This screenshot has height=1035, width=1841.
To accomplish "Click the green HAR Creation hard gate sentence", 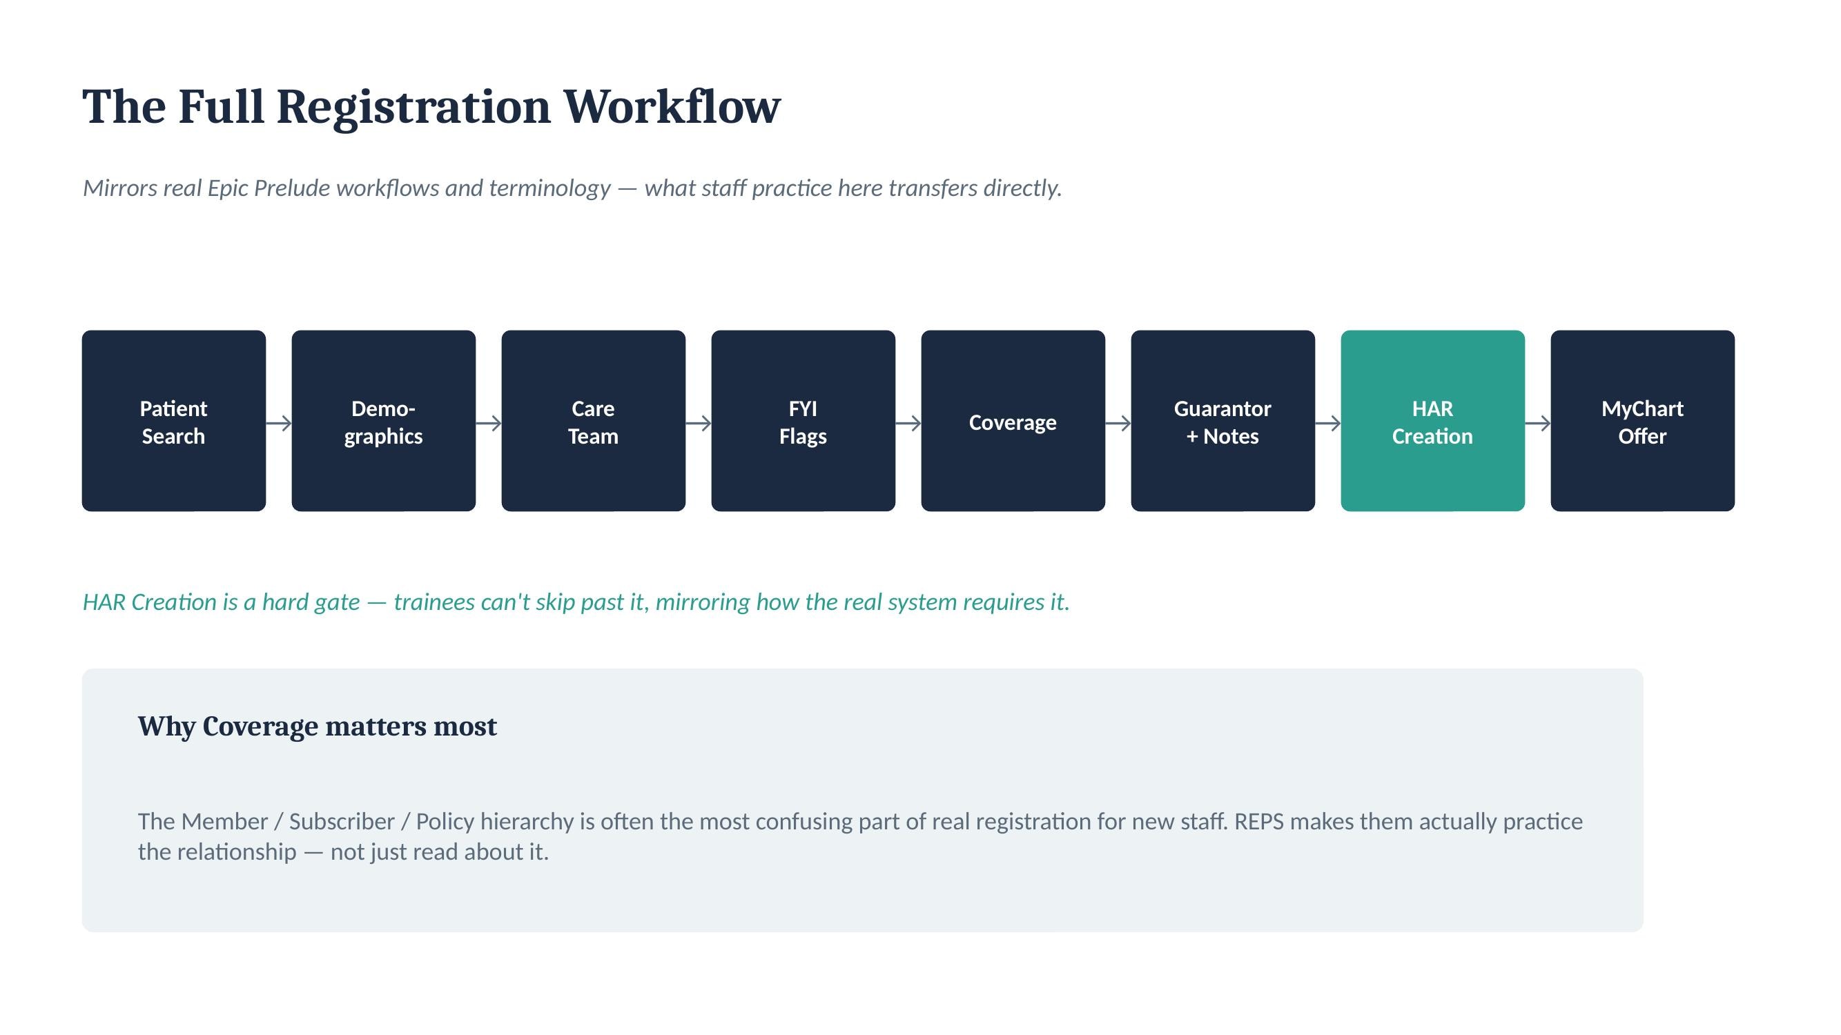I will point(576,602).
